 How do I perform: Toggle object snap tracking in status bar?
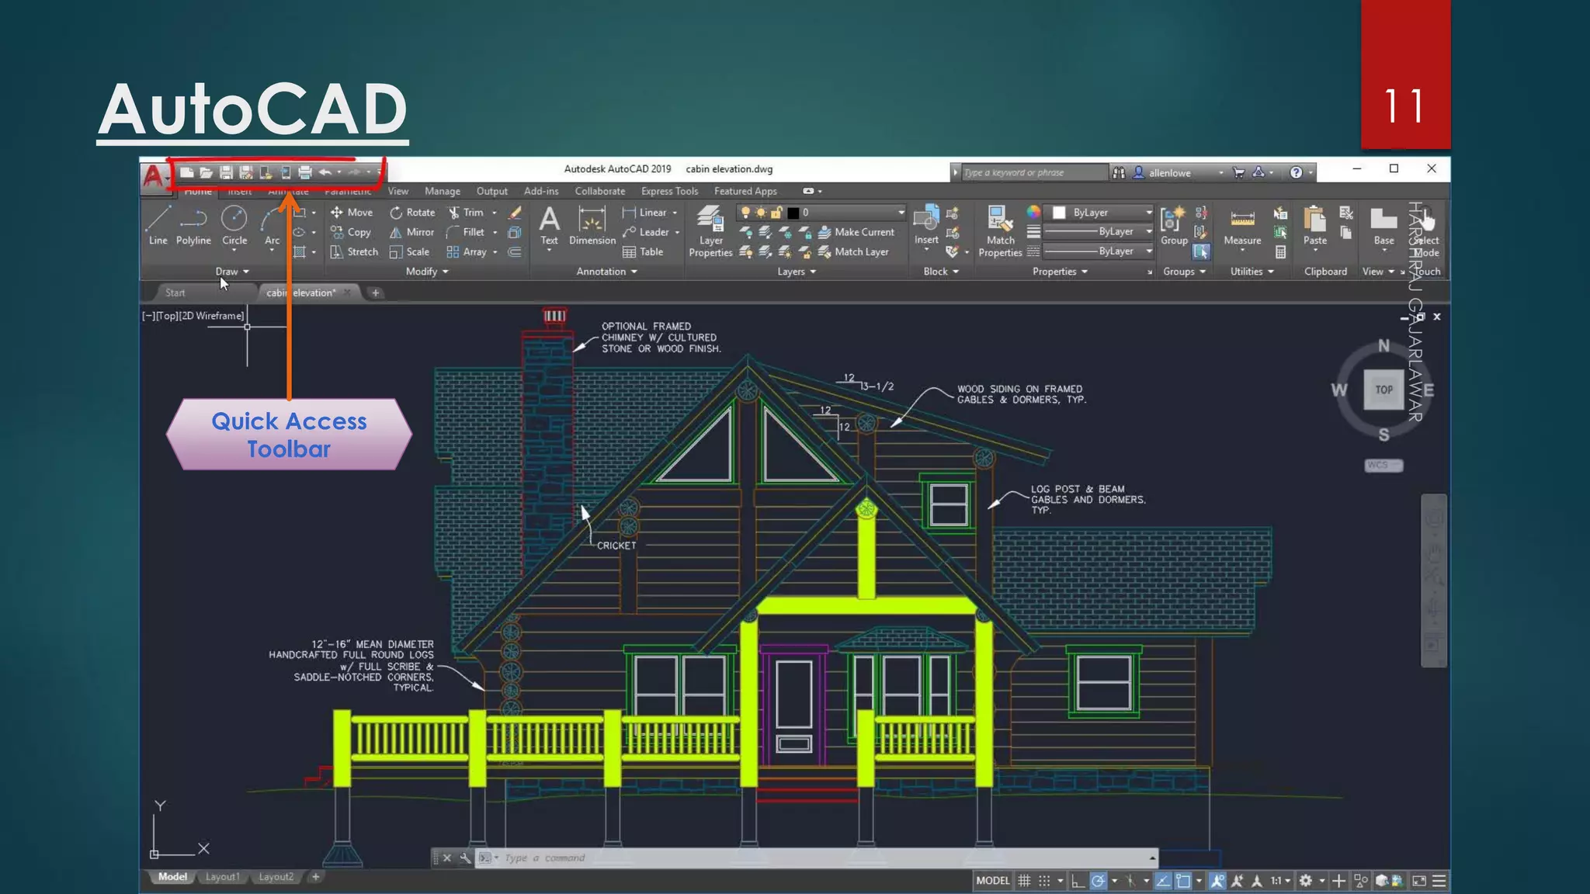point(1163,881)
